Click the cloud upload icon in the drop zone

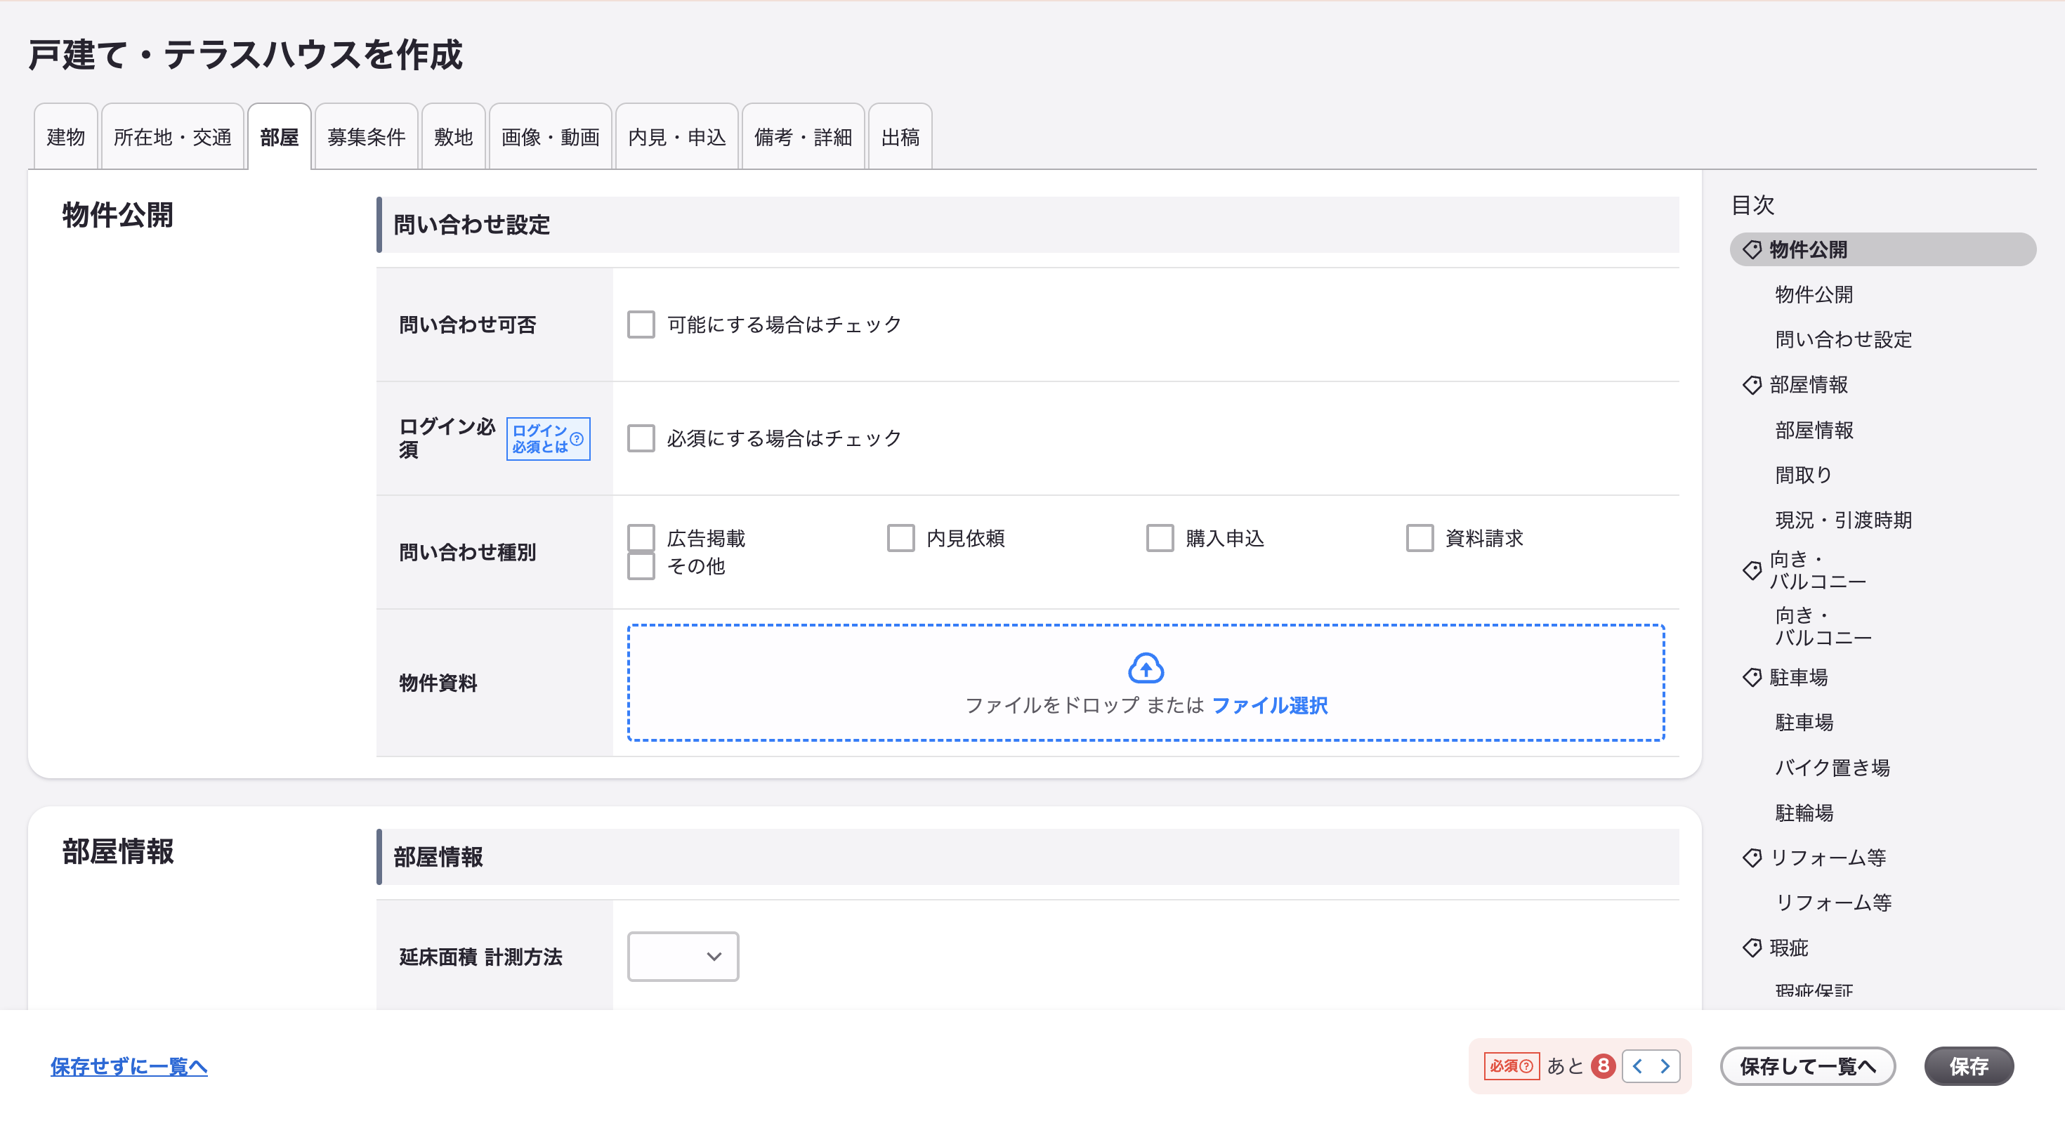[1146, 667]
